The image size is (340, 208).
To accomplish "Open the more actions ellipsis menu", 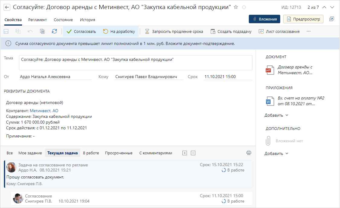I will (x=308, y=31).
